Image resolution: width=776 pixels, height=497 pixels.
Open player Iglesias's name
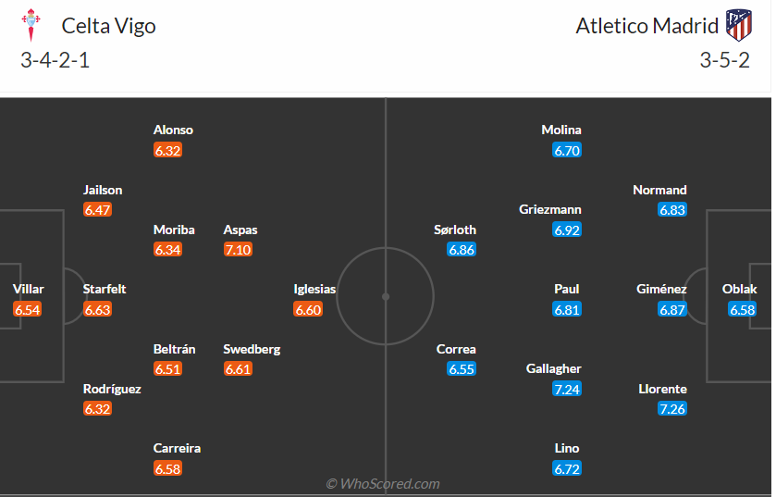tap(314, 290)
